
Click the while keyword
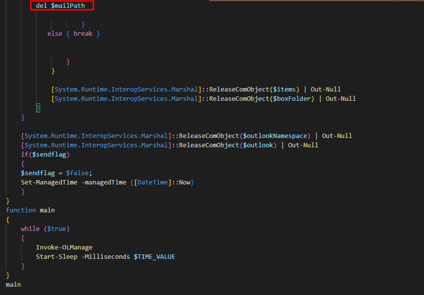pyautogui.click(x=30, y=229)
